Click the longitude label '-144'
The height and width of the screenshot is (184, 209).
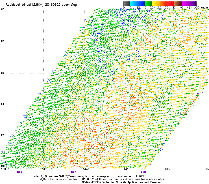(x=84, y=169)
